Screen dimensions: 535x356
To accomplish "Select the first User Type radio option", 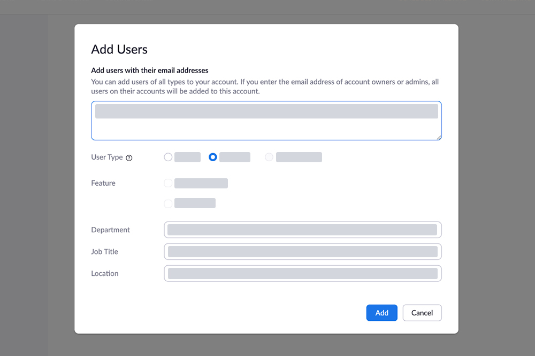I will [168, 157].
